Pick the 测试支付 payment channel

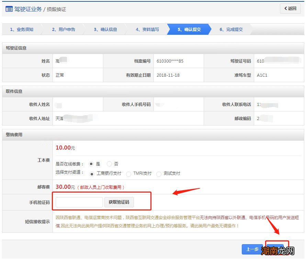click(159, 174)
